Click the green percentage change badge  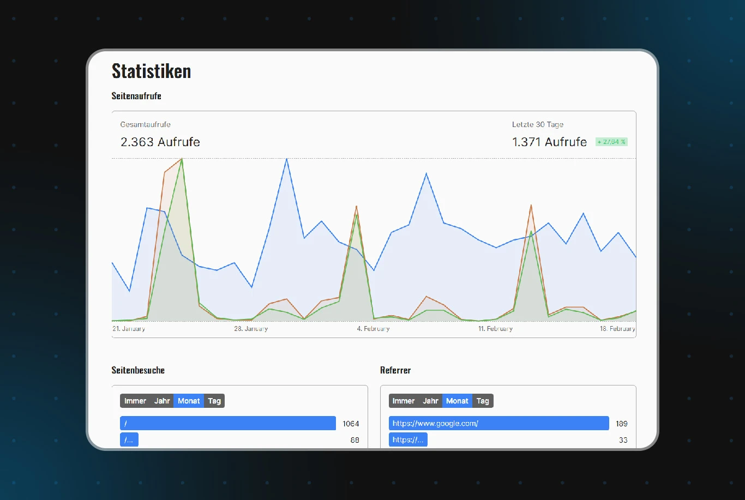coord(611,142)
